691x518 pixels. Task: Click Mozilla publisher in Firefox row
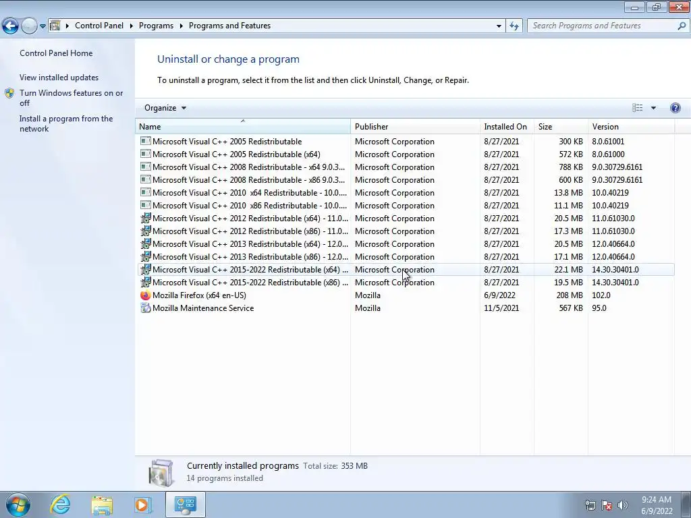(x=368, y=295)
